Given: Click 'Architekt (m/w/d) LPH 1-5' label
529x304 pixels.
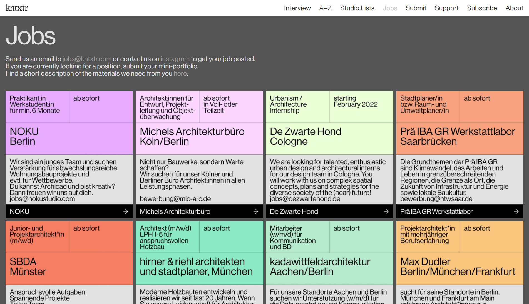Looking at the screenshot, I should (165, 238).
